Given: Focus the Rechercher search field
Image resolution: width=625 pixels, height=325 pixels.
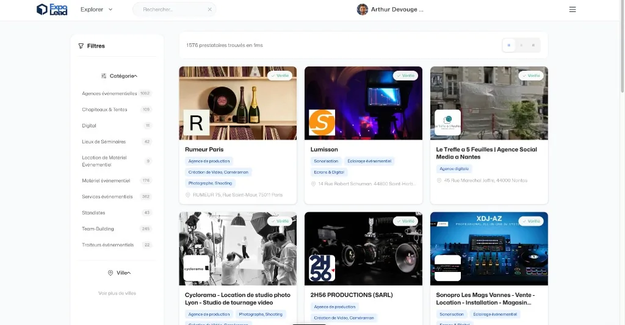Looking at the screenshot, I should coord(174,9).
